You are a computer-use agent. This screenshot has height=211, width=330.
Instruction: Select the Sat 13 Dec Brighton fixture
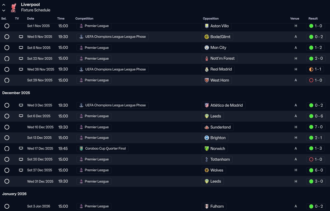coord(7,138)
